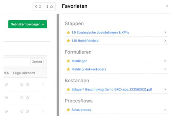Open the Bijlage F Beschrijving Demo GRC-app PDF
The width and height of the screenshot is (172, 116).
112,89
